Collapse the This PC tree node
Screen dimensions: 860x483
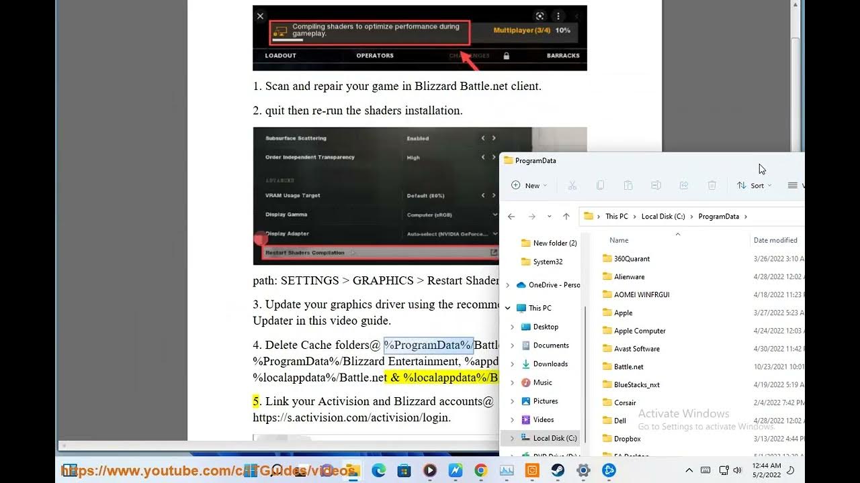508,308
